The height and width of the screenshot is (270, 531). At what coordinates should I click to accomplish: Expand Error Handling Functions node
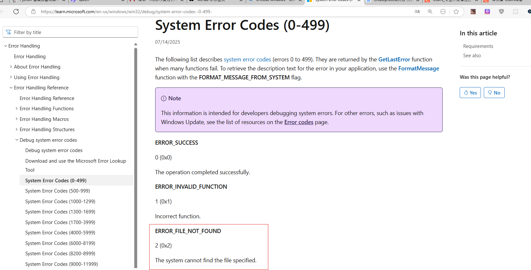[x=17, y=109]
